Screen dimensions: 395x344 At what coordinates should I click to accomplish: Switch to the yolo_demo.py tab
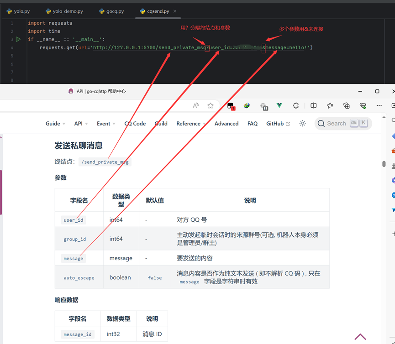pyautogui.click(x=64, y=11)
